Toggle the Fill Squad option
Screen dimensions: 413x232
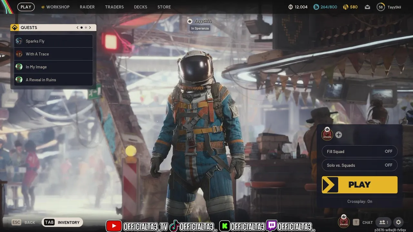(359, 151)
